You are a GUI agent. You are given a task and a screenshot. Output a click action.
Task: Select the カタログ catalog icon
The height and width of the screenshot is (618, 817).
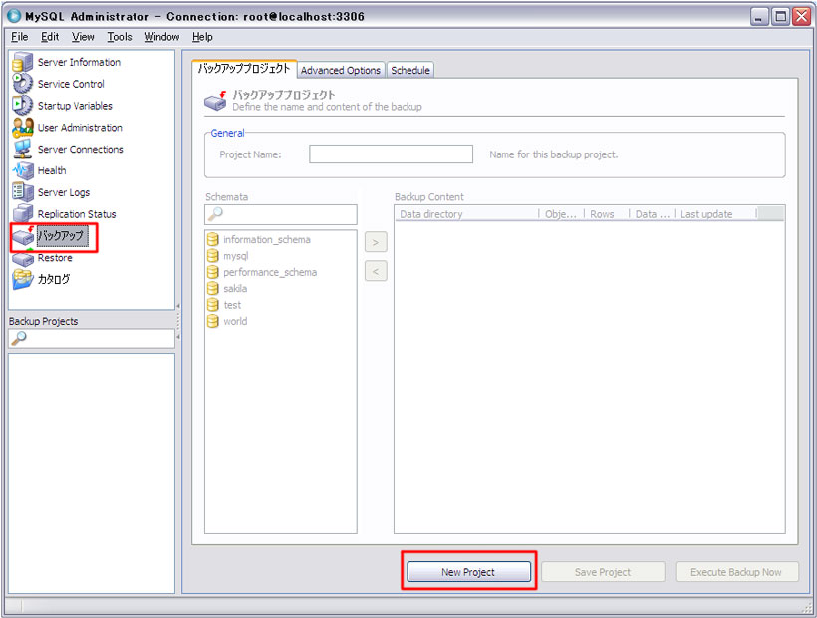pos(22,279)
